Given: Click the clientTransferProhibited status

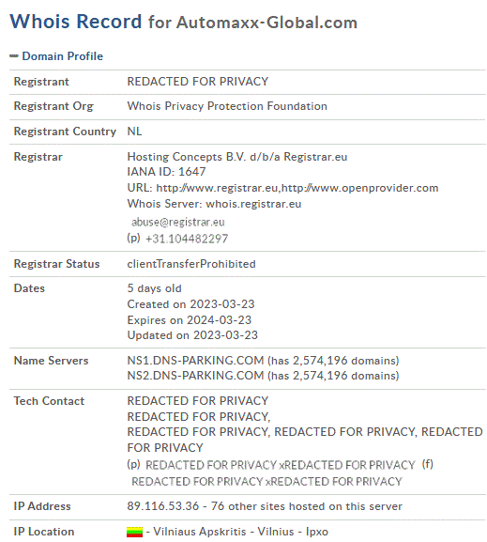Looking at the screenshot, I should (x=191, y=264).
